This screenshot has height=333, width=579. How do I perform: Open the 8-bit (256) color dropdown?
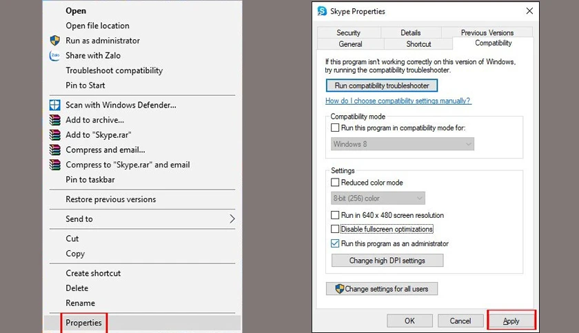click(x=378, y=199)
